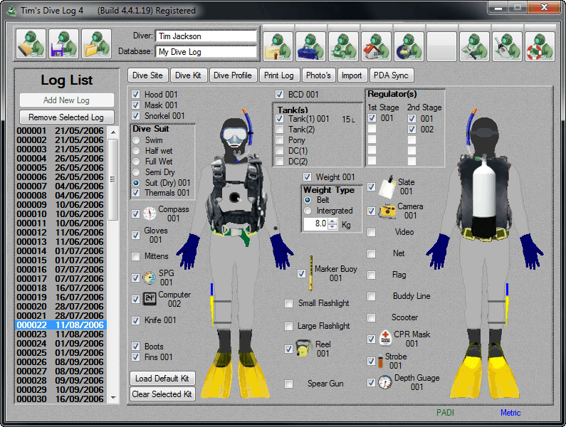
Task: Click the depth gauge icon
Action: coord(385,382)
